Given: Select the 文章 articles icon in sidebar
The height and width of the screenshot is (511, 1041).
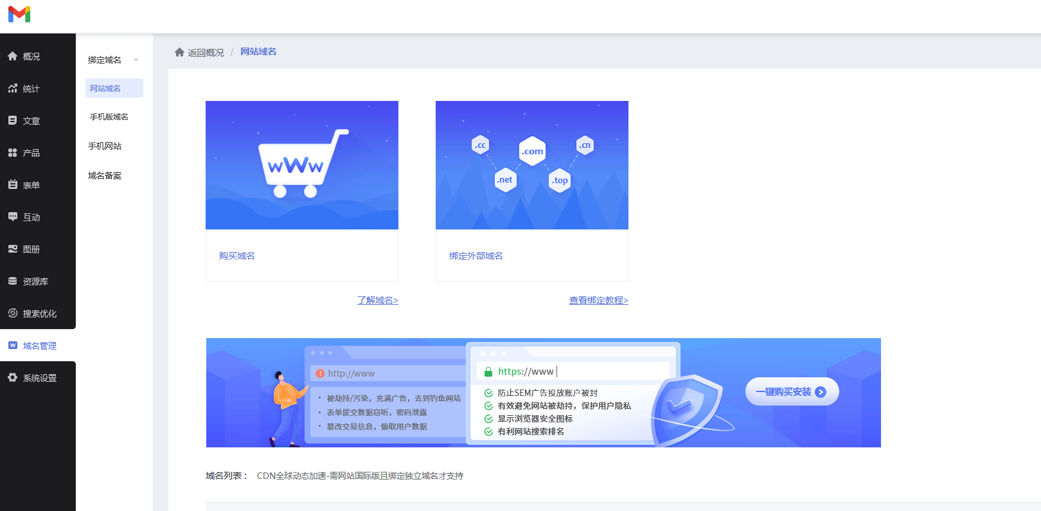Looking at the screenshot, I should click(13, 121).
